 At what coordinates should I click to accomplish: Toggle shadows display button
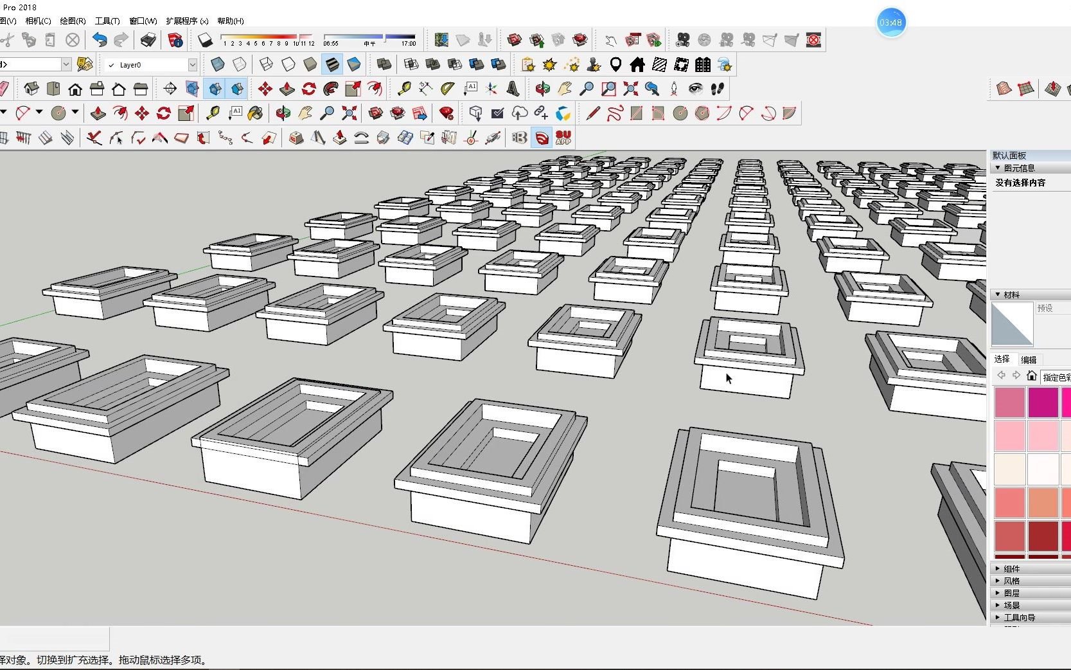click(x=205, y=40)
